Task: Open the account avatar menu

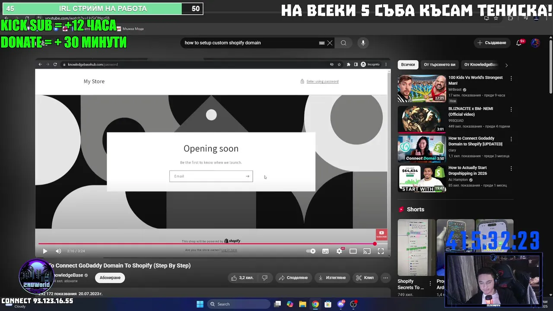Action: (x=535, y=43)
